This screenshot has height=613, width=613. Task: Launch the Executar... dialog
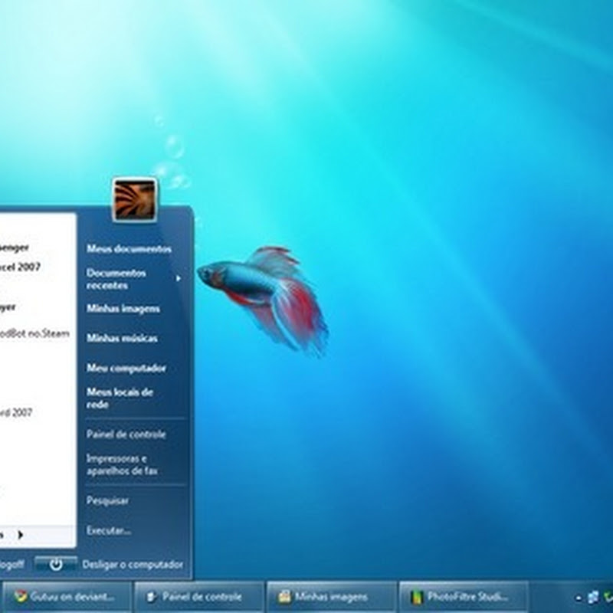[109, 530]
